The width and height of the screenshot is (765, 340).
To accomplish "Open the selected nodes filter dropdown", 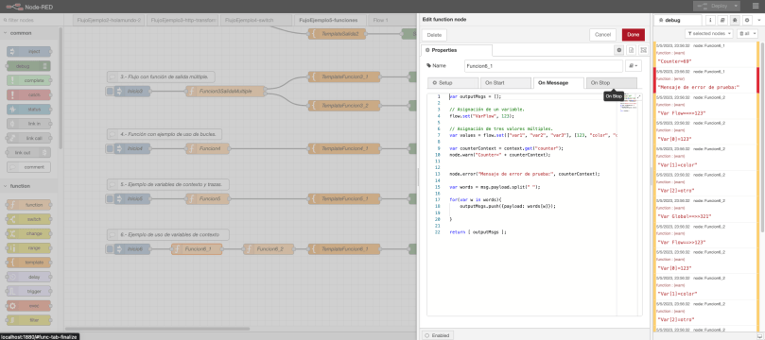I will click(x=709, y=34).
